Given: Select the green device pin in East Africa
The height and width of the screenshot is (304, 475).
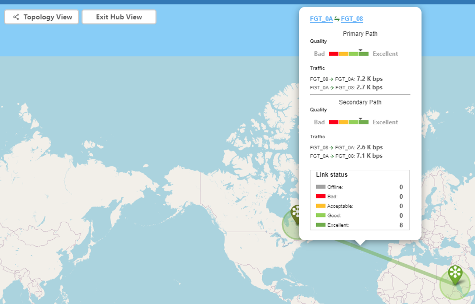Looking at the screenshot, I should pos(454,273).
